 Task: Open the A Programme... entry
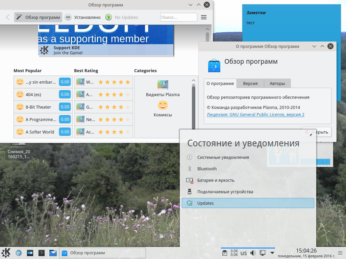click(x=43, y=119)
